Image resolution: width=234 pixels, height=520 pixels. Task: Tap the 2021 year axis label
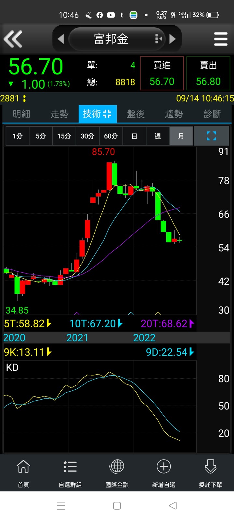point(77,338)
